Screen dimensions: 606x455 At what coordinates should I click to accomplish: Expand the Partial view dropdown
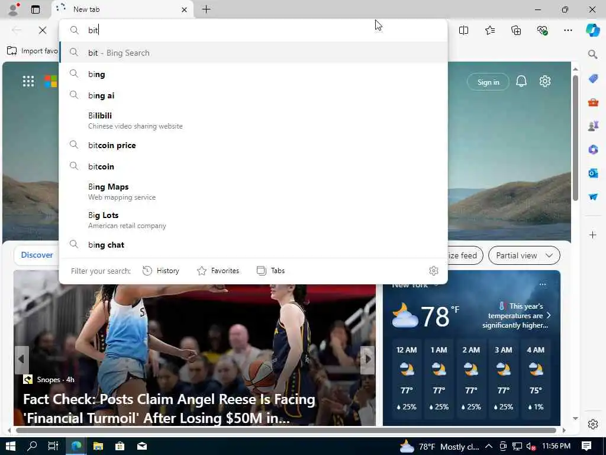coord(524,255)
